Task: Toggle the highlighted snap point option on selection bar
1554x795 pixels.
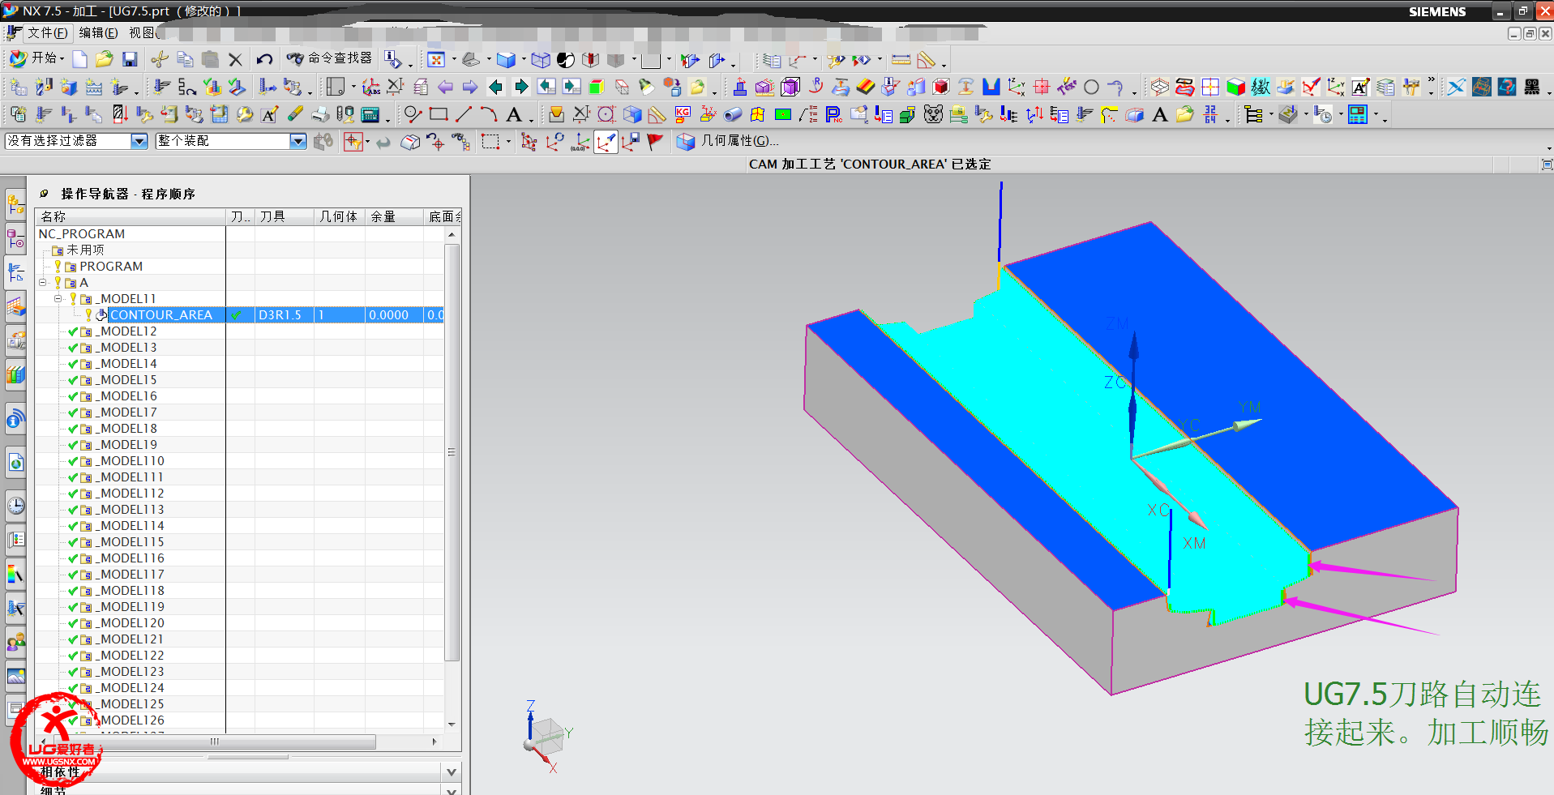Action: point(606,142)
